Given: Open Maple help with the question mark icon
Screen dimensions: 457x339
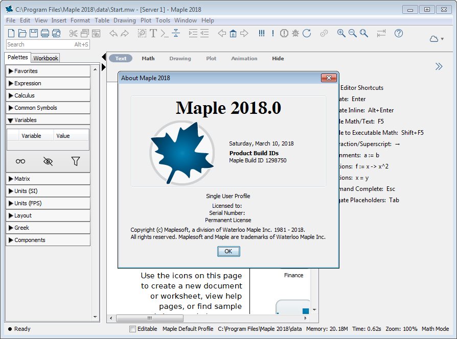Looking at the screenshot, I should [x=398, y=33].
